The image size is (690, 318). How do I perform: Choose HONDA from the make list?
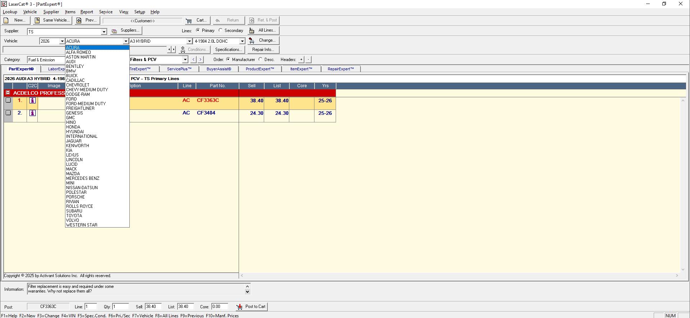tap(73, 127)
